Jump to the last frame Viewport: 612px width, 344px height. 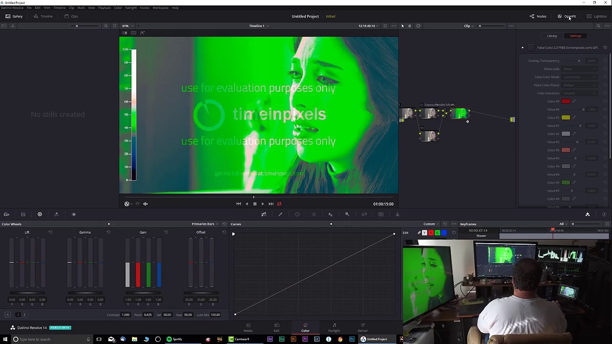coord(271,204)
